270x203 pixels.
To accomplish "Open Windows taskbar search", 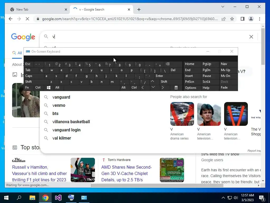I will tap(19, 198).
